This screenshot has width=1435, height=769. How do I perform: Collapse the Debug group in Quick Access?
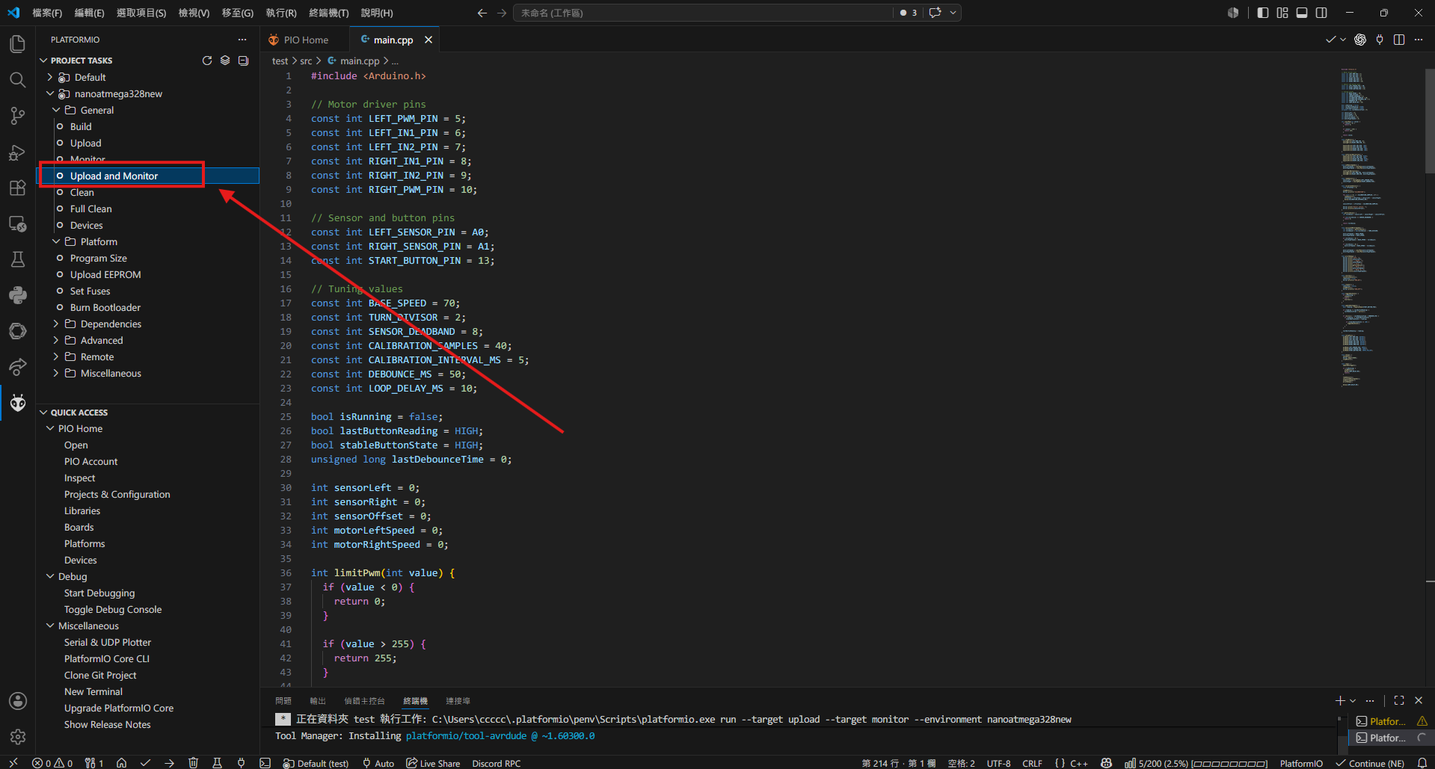[x=50, y=576]
